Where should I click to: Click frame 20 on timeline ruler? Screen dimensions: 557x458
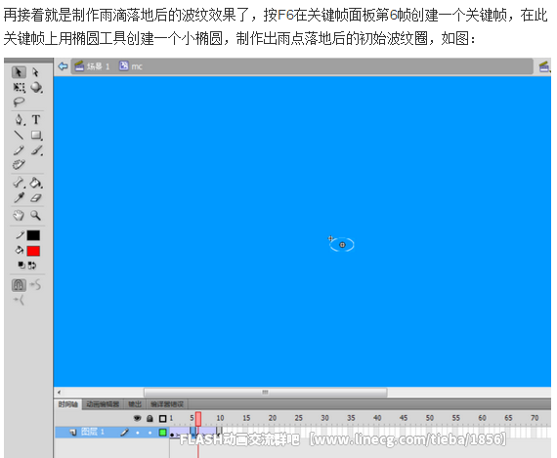pyautogui.click(x=273, y=418)
